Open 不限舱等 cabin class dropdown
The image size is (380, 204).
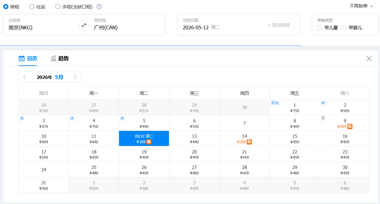pyautogui.click(x=361, y=6)
